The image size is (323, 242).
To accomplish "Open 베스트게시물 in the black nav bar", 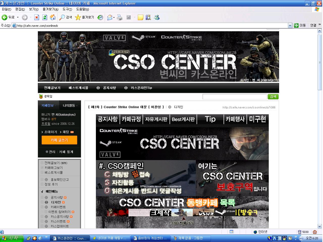I will (x=78, y=88).
